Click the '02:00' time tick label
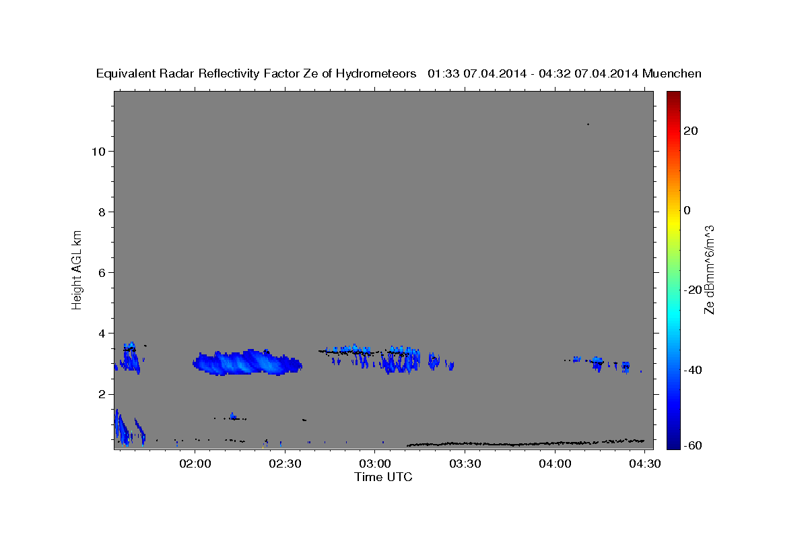 [x=195, y=464]
